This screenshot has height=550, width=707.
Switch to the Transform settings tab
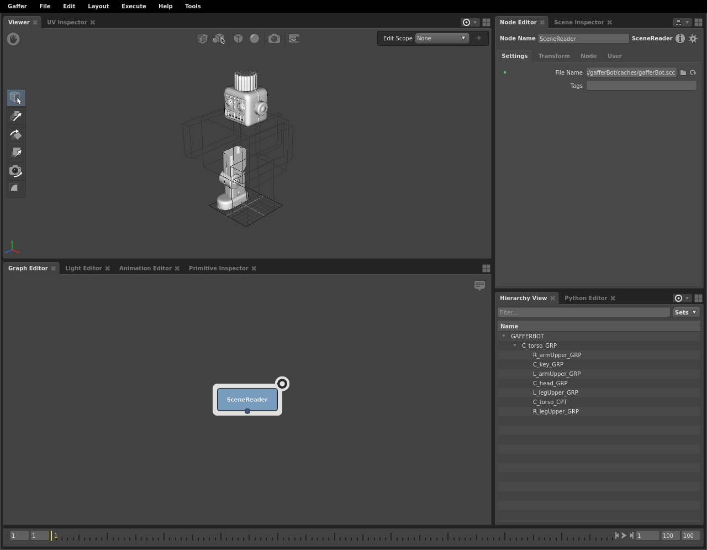[x=554, y=56]
